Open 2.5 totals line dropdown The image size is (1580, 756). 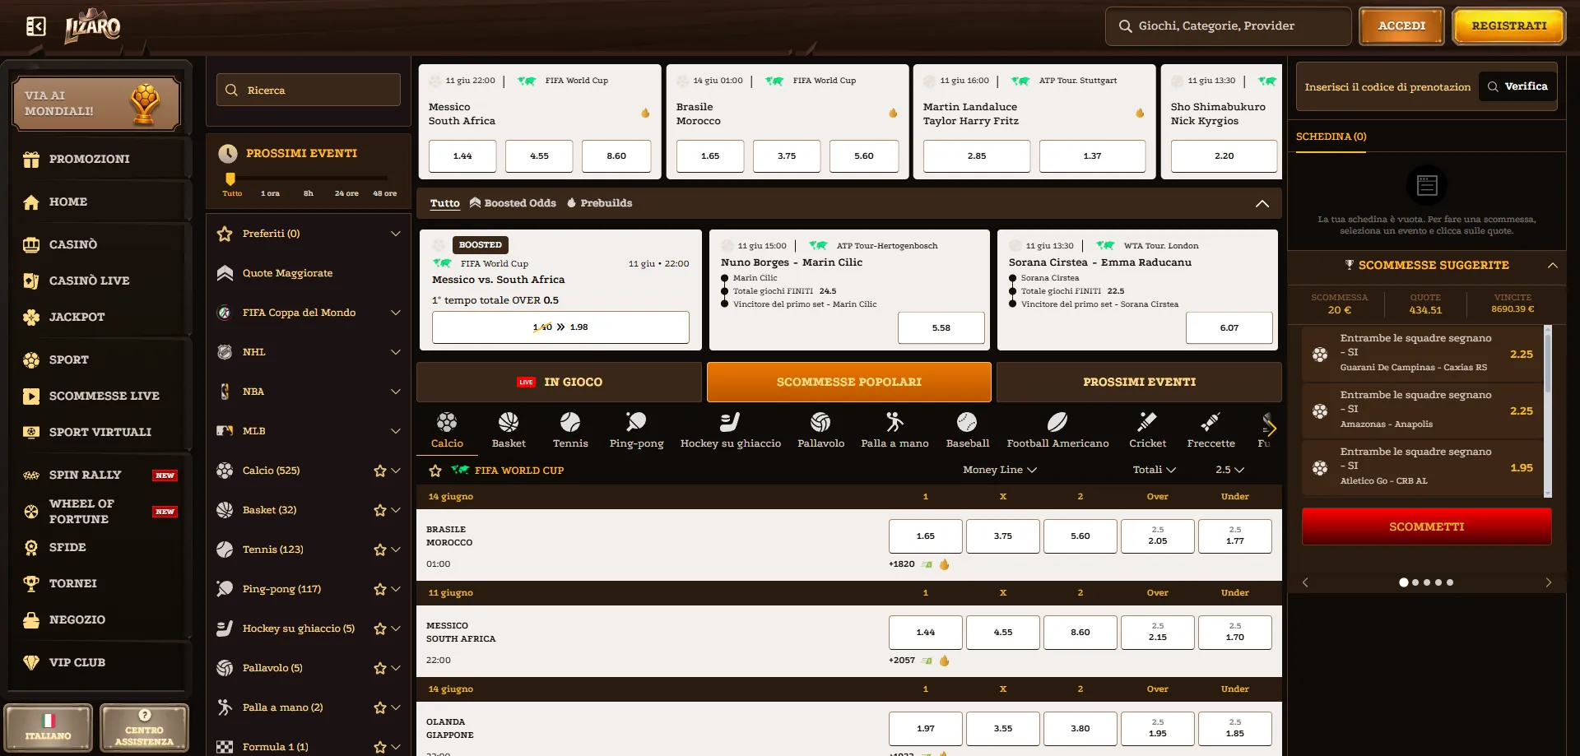click(x=1229, y=470)
